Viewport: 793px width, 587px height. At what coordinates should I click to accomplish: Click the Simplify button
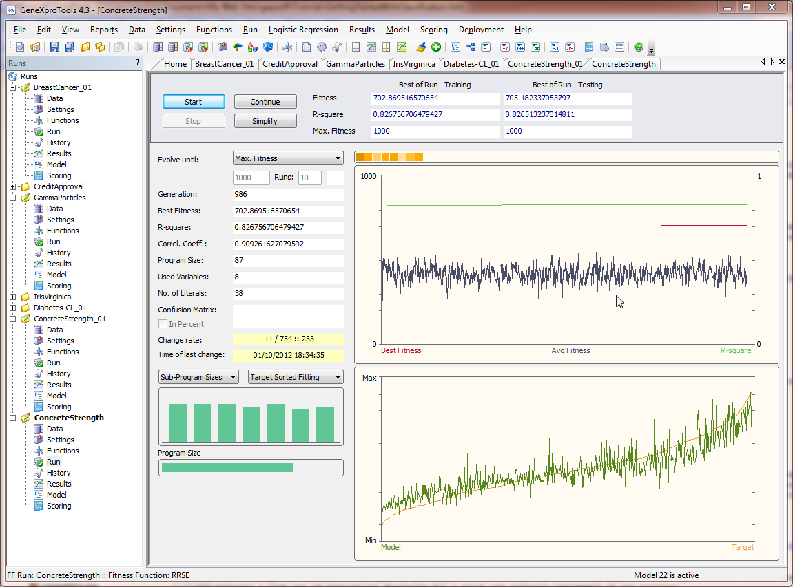265,121
